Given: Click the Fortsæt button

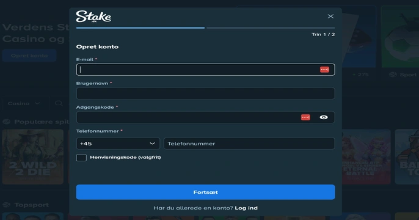Looking at the screenshot, I should point(205,192).
